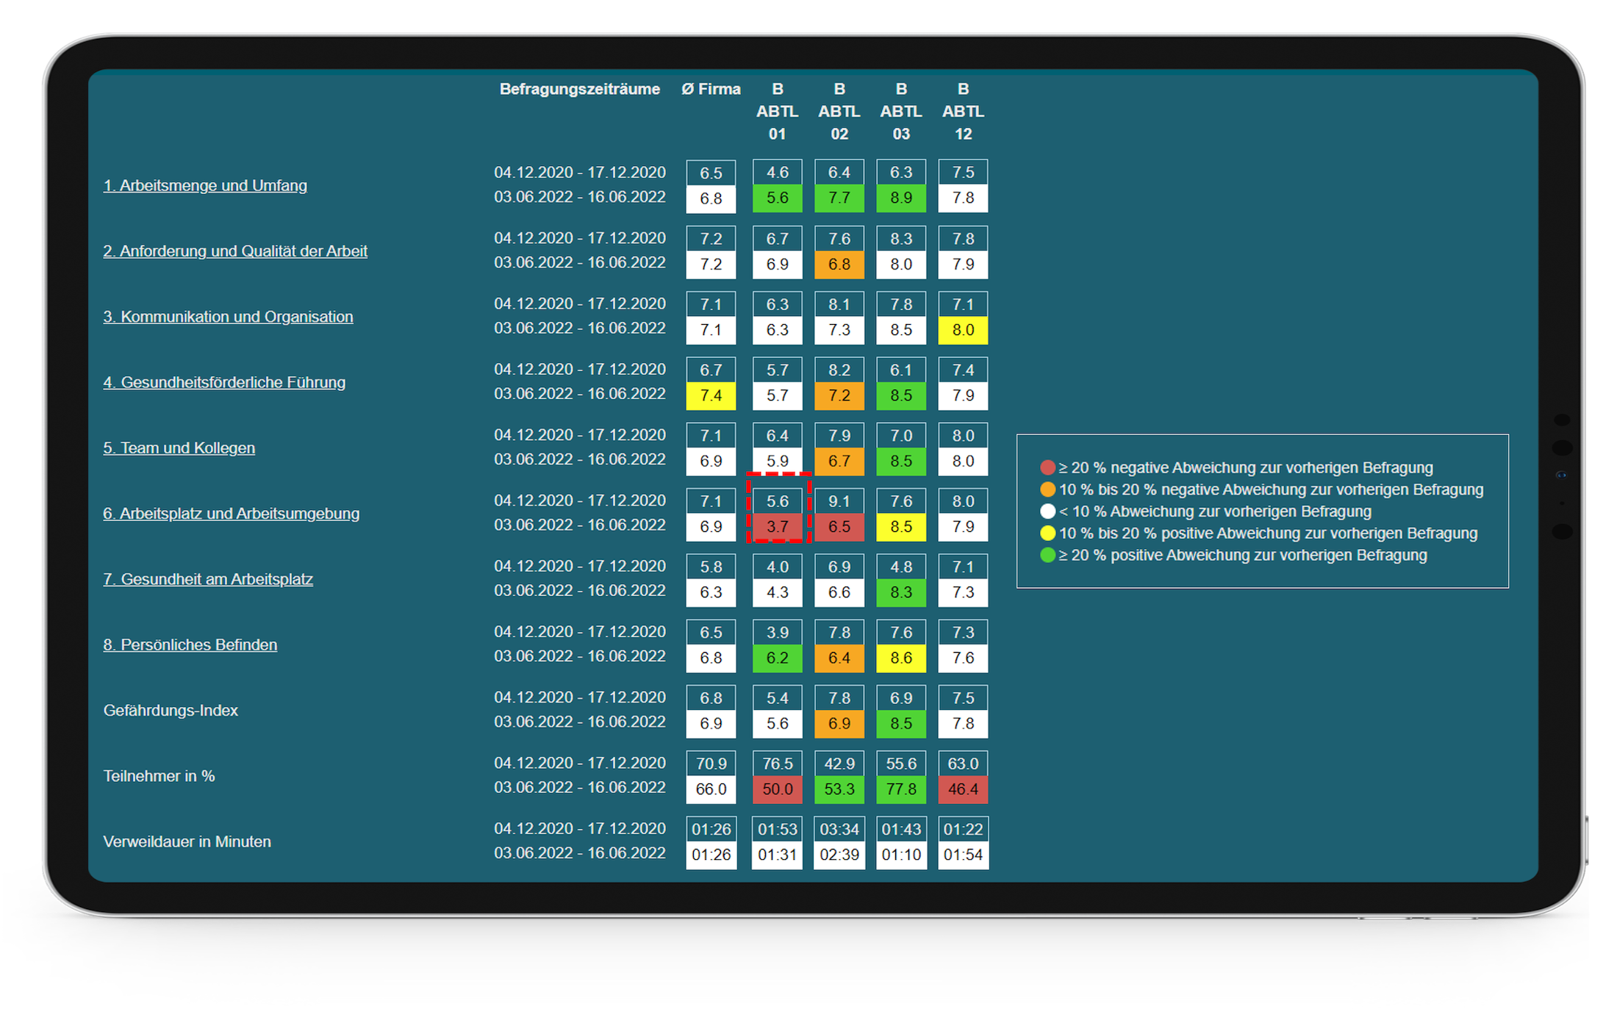Select orange 7.2 cell in Führung row, ABTL 02

[x=839, y=395]
